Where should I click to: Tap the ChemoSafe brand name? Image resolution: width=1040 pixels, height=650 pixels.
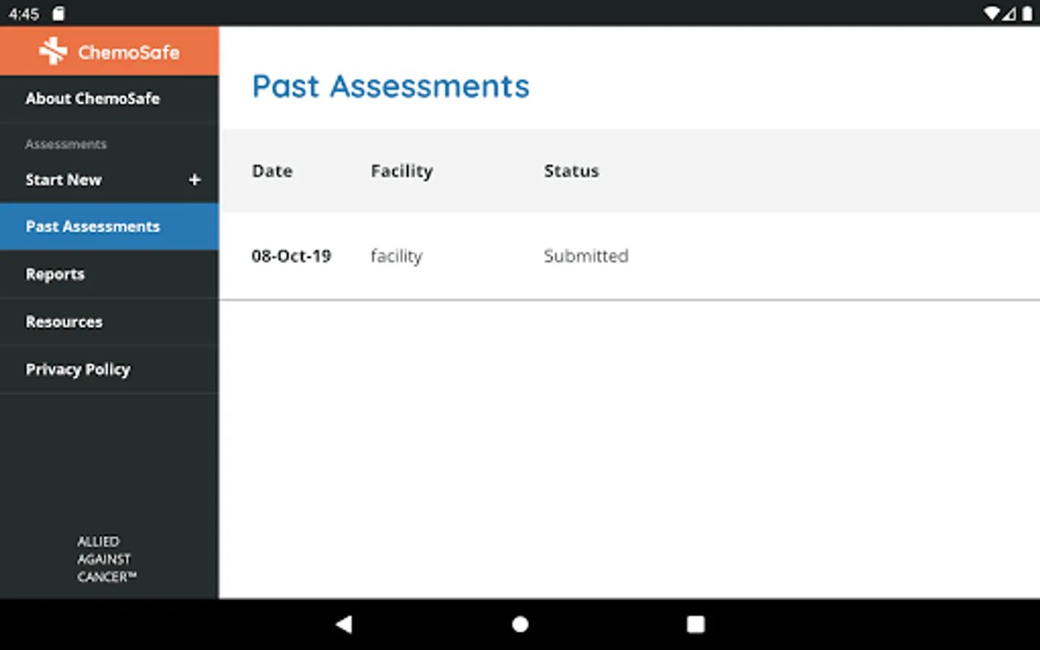(129, 52)
